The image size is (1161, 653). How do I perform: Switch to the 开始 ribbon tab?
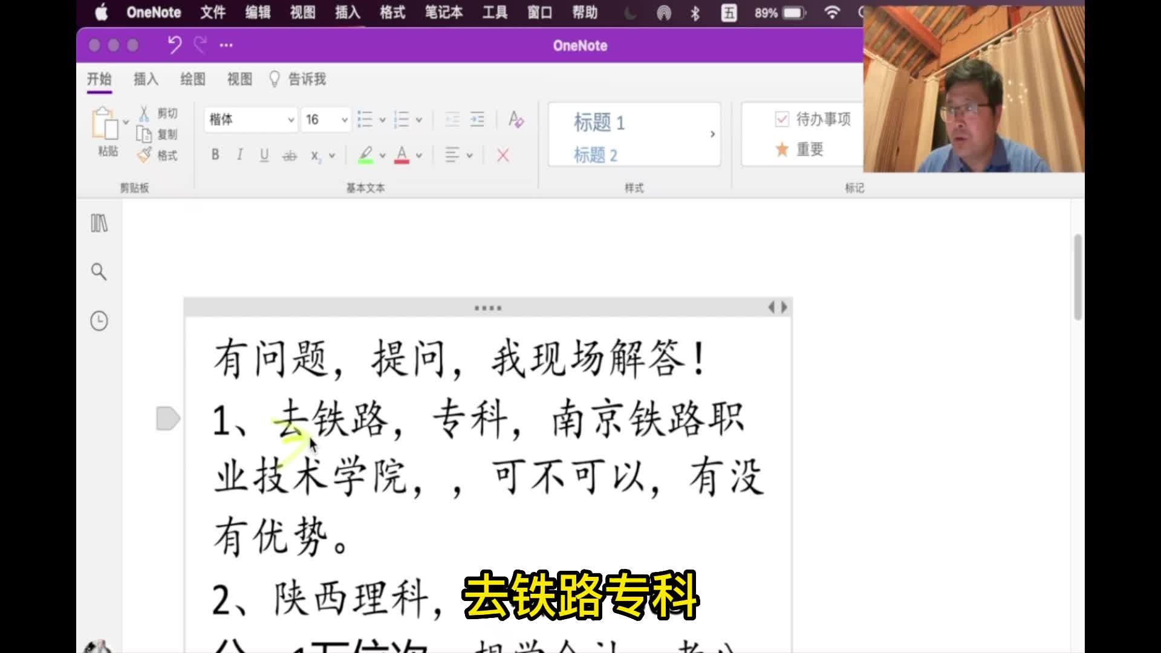99,79
